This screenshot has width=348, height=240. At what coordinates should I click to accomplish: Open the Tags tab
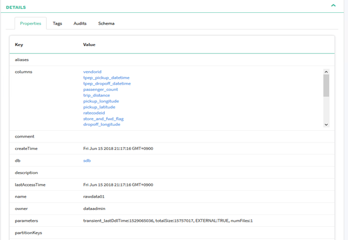(57, 24)
